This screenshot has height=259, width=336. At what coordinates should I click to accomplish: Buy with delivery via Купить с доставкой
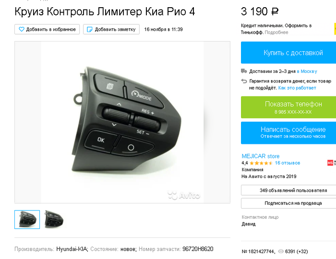(x=288, y=53)
